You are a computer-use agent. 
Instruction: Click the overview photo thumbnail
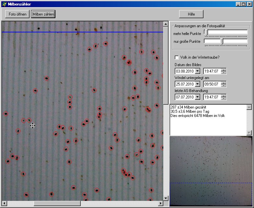pos(211,171)
